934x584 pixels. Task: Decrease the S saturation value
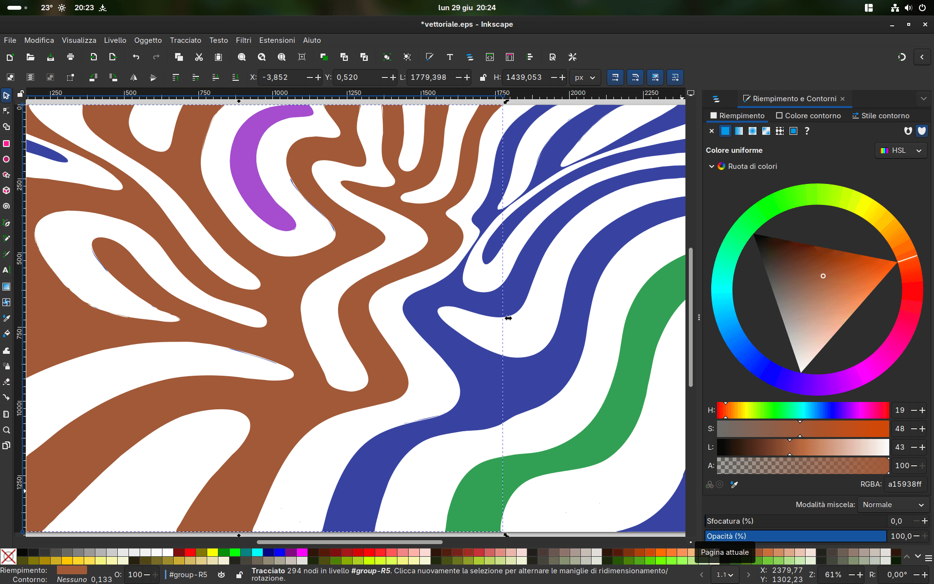coord(914,429)
